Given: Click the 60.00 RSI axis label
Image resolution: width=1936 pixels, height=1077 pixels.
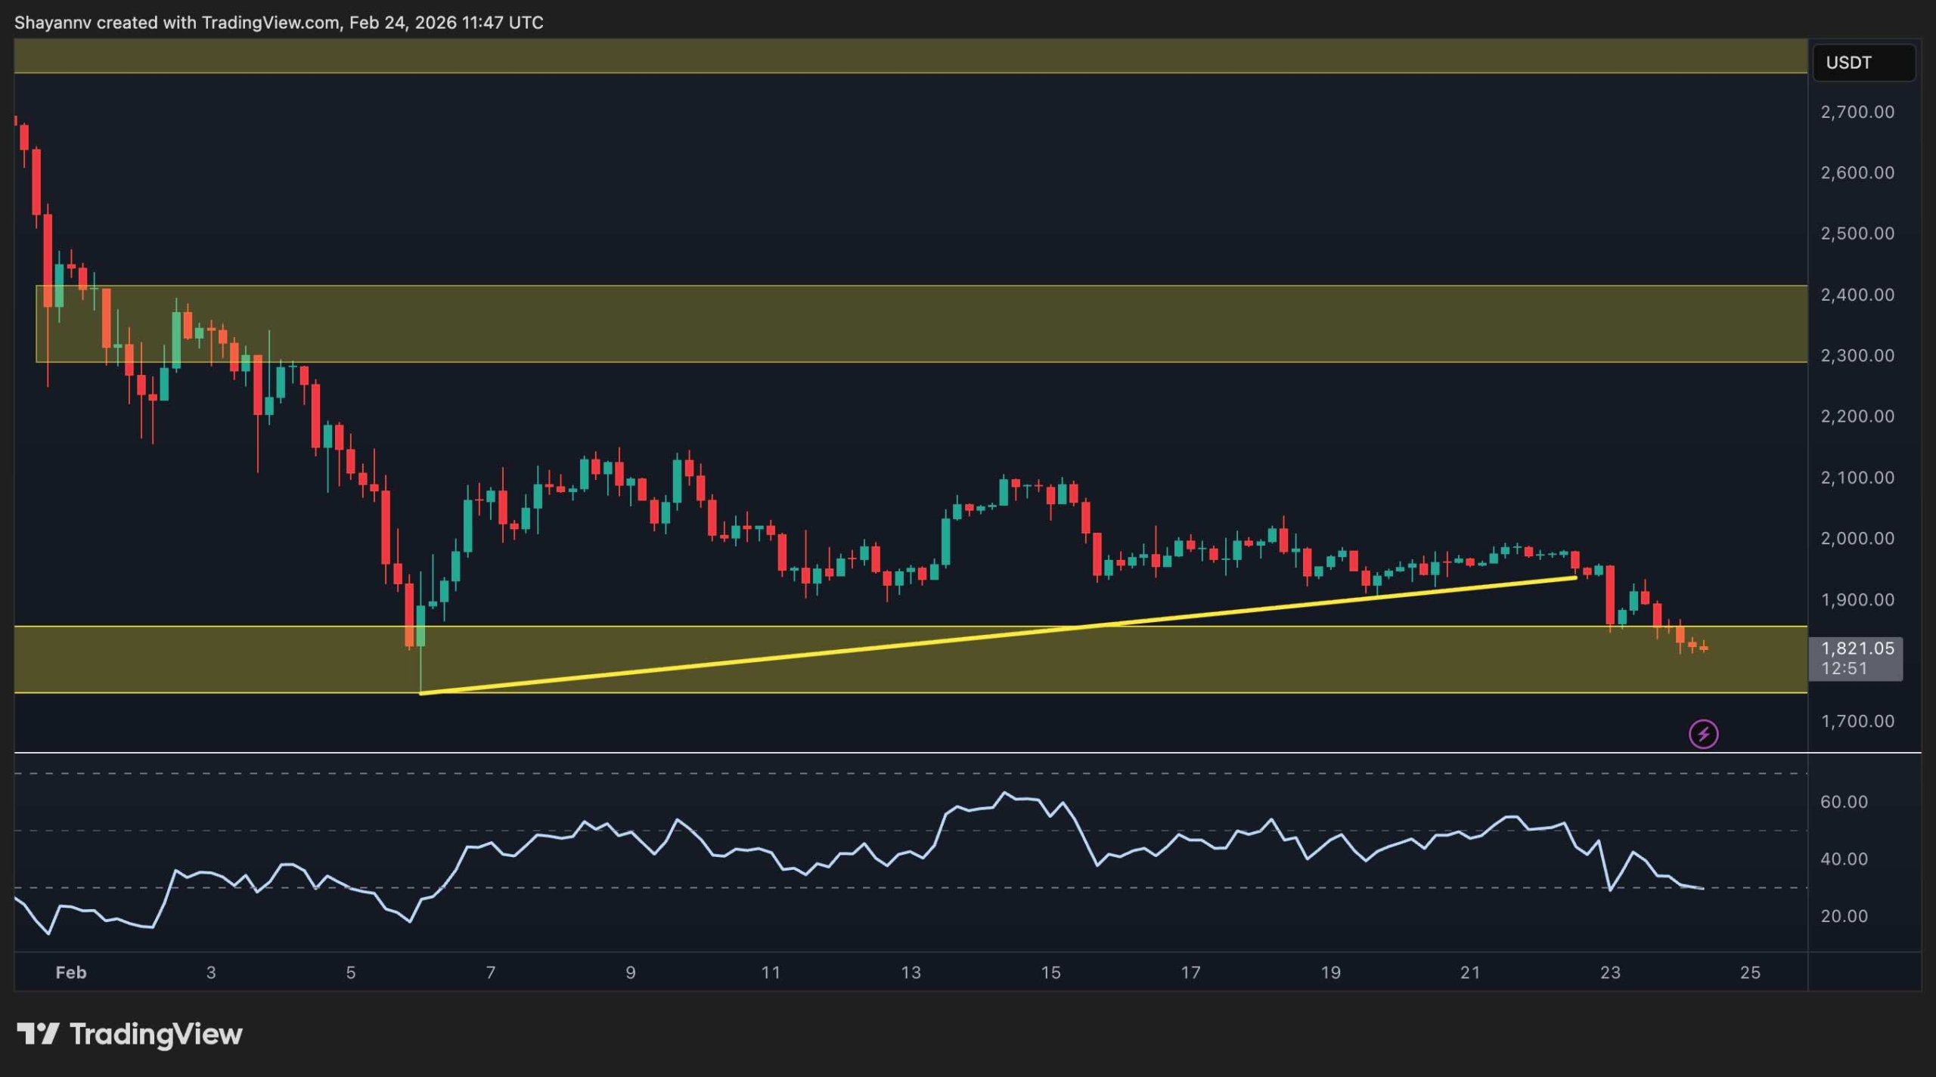Looking at the screenshot, I should (1844, 801).
